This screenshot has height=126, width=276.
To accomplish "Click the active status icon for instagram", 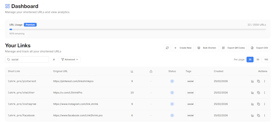I will click(x=172, y=104).
